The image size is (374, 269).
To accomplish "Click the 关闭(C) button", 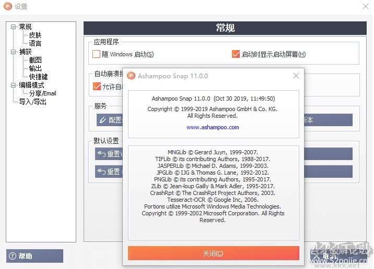I will pos(214,253).
